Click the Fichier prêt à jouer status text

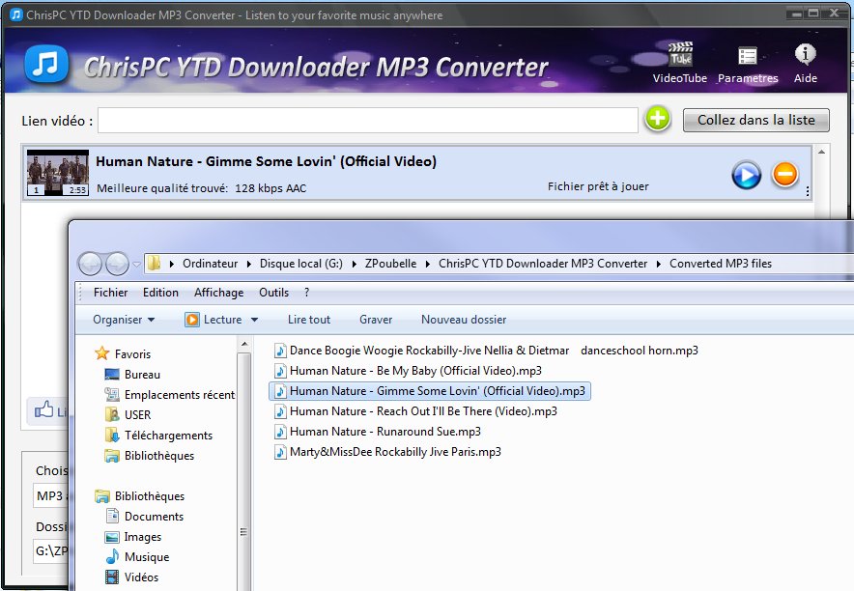coord(598,186)
